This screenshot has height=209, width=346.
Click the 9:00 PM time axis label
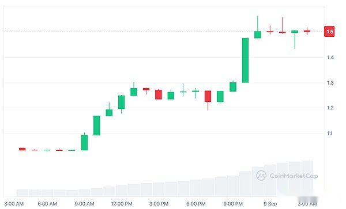[x=233, y=204]
